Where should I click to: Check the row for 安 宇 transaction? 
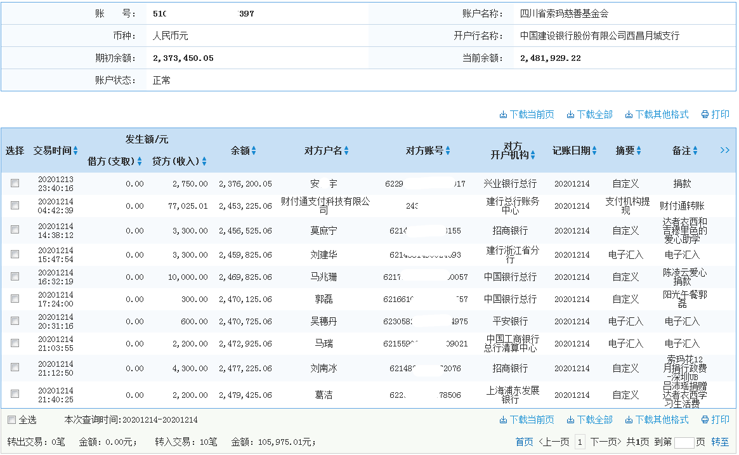(15, 183)
